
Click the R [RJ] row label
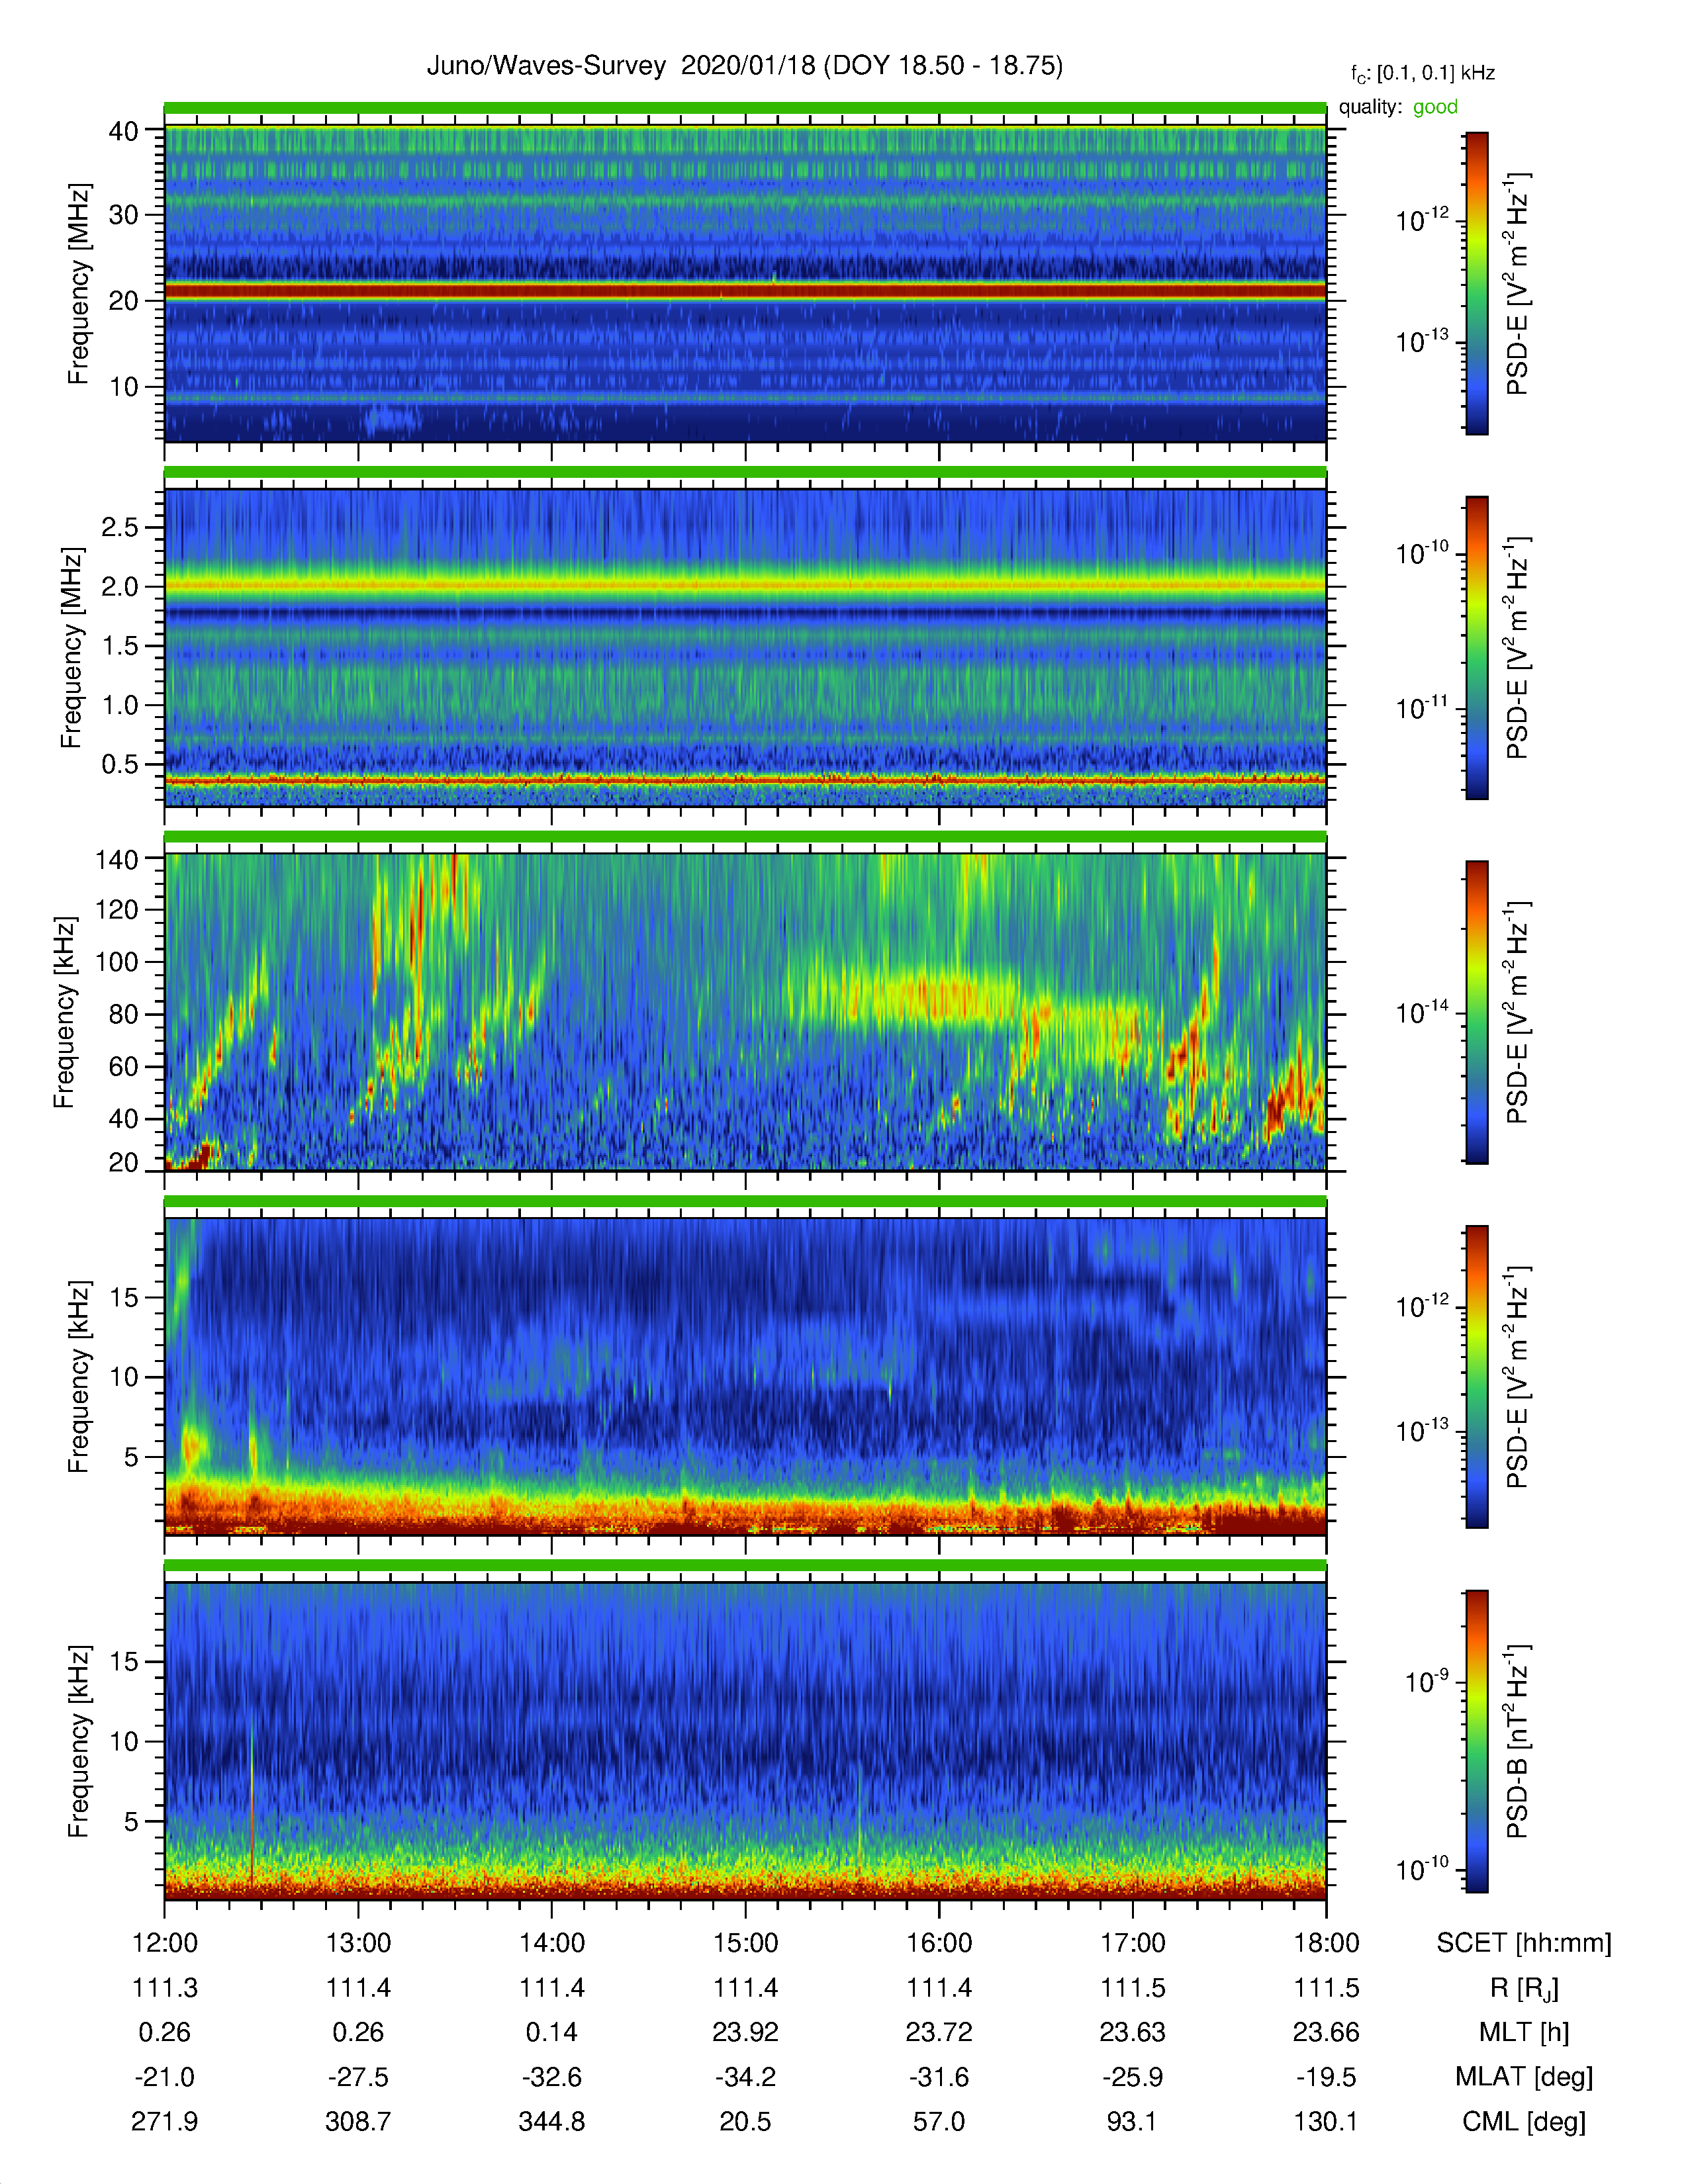[x=1524, y=1988]
